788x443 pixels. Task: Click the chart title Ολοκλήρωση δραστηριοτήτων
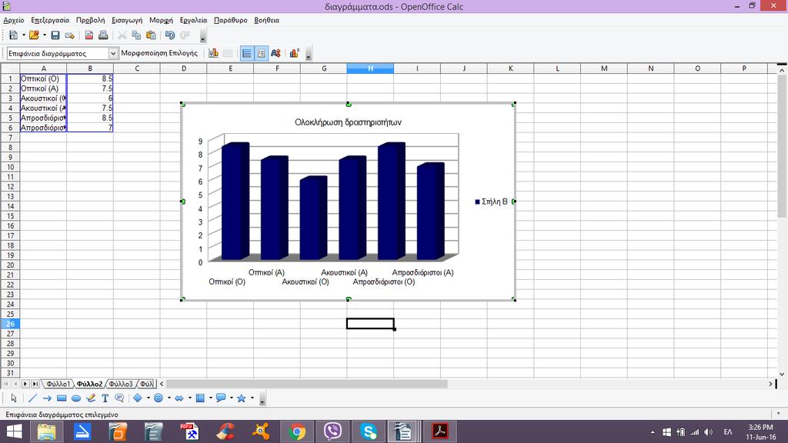pyautogui.click(x=348, y=122)
